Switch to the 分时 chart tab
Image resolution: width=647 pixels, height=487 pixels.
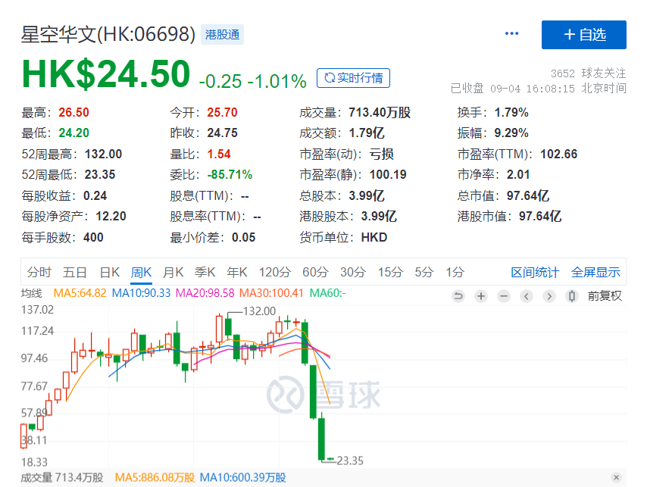point(39,273)
